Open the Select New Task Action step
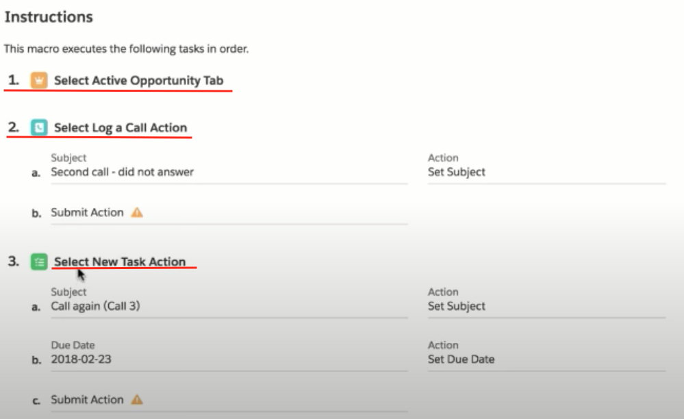684x419 pixels. click(x=120, y=262)
